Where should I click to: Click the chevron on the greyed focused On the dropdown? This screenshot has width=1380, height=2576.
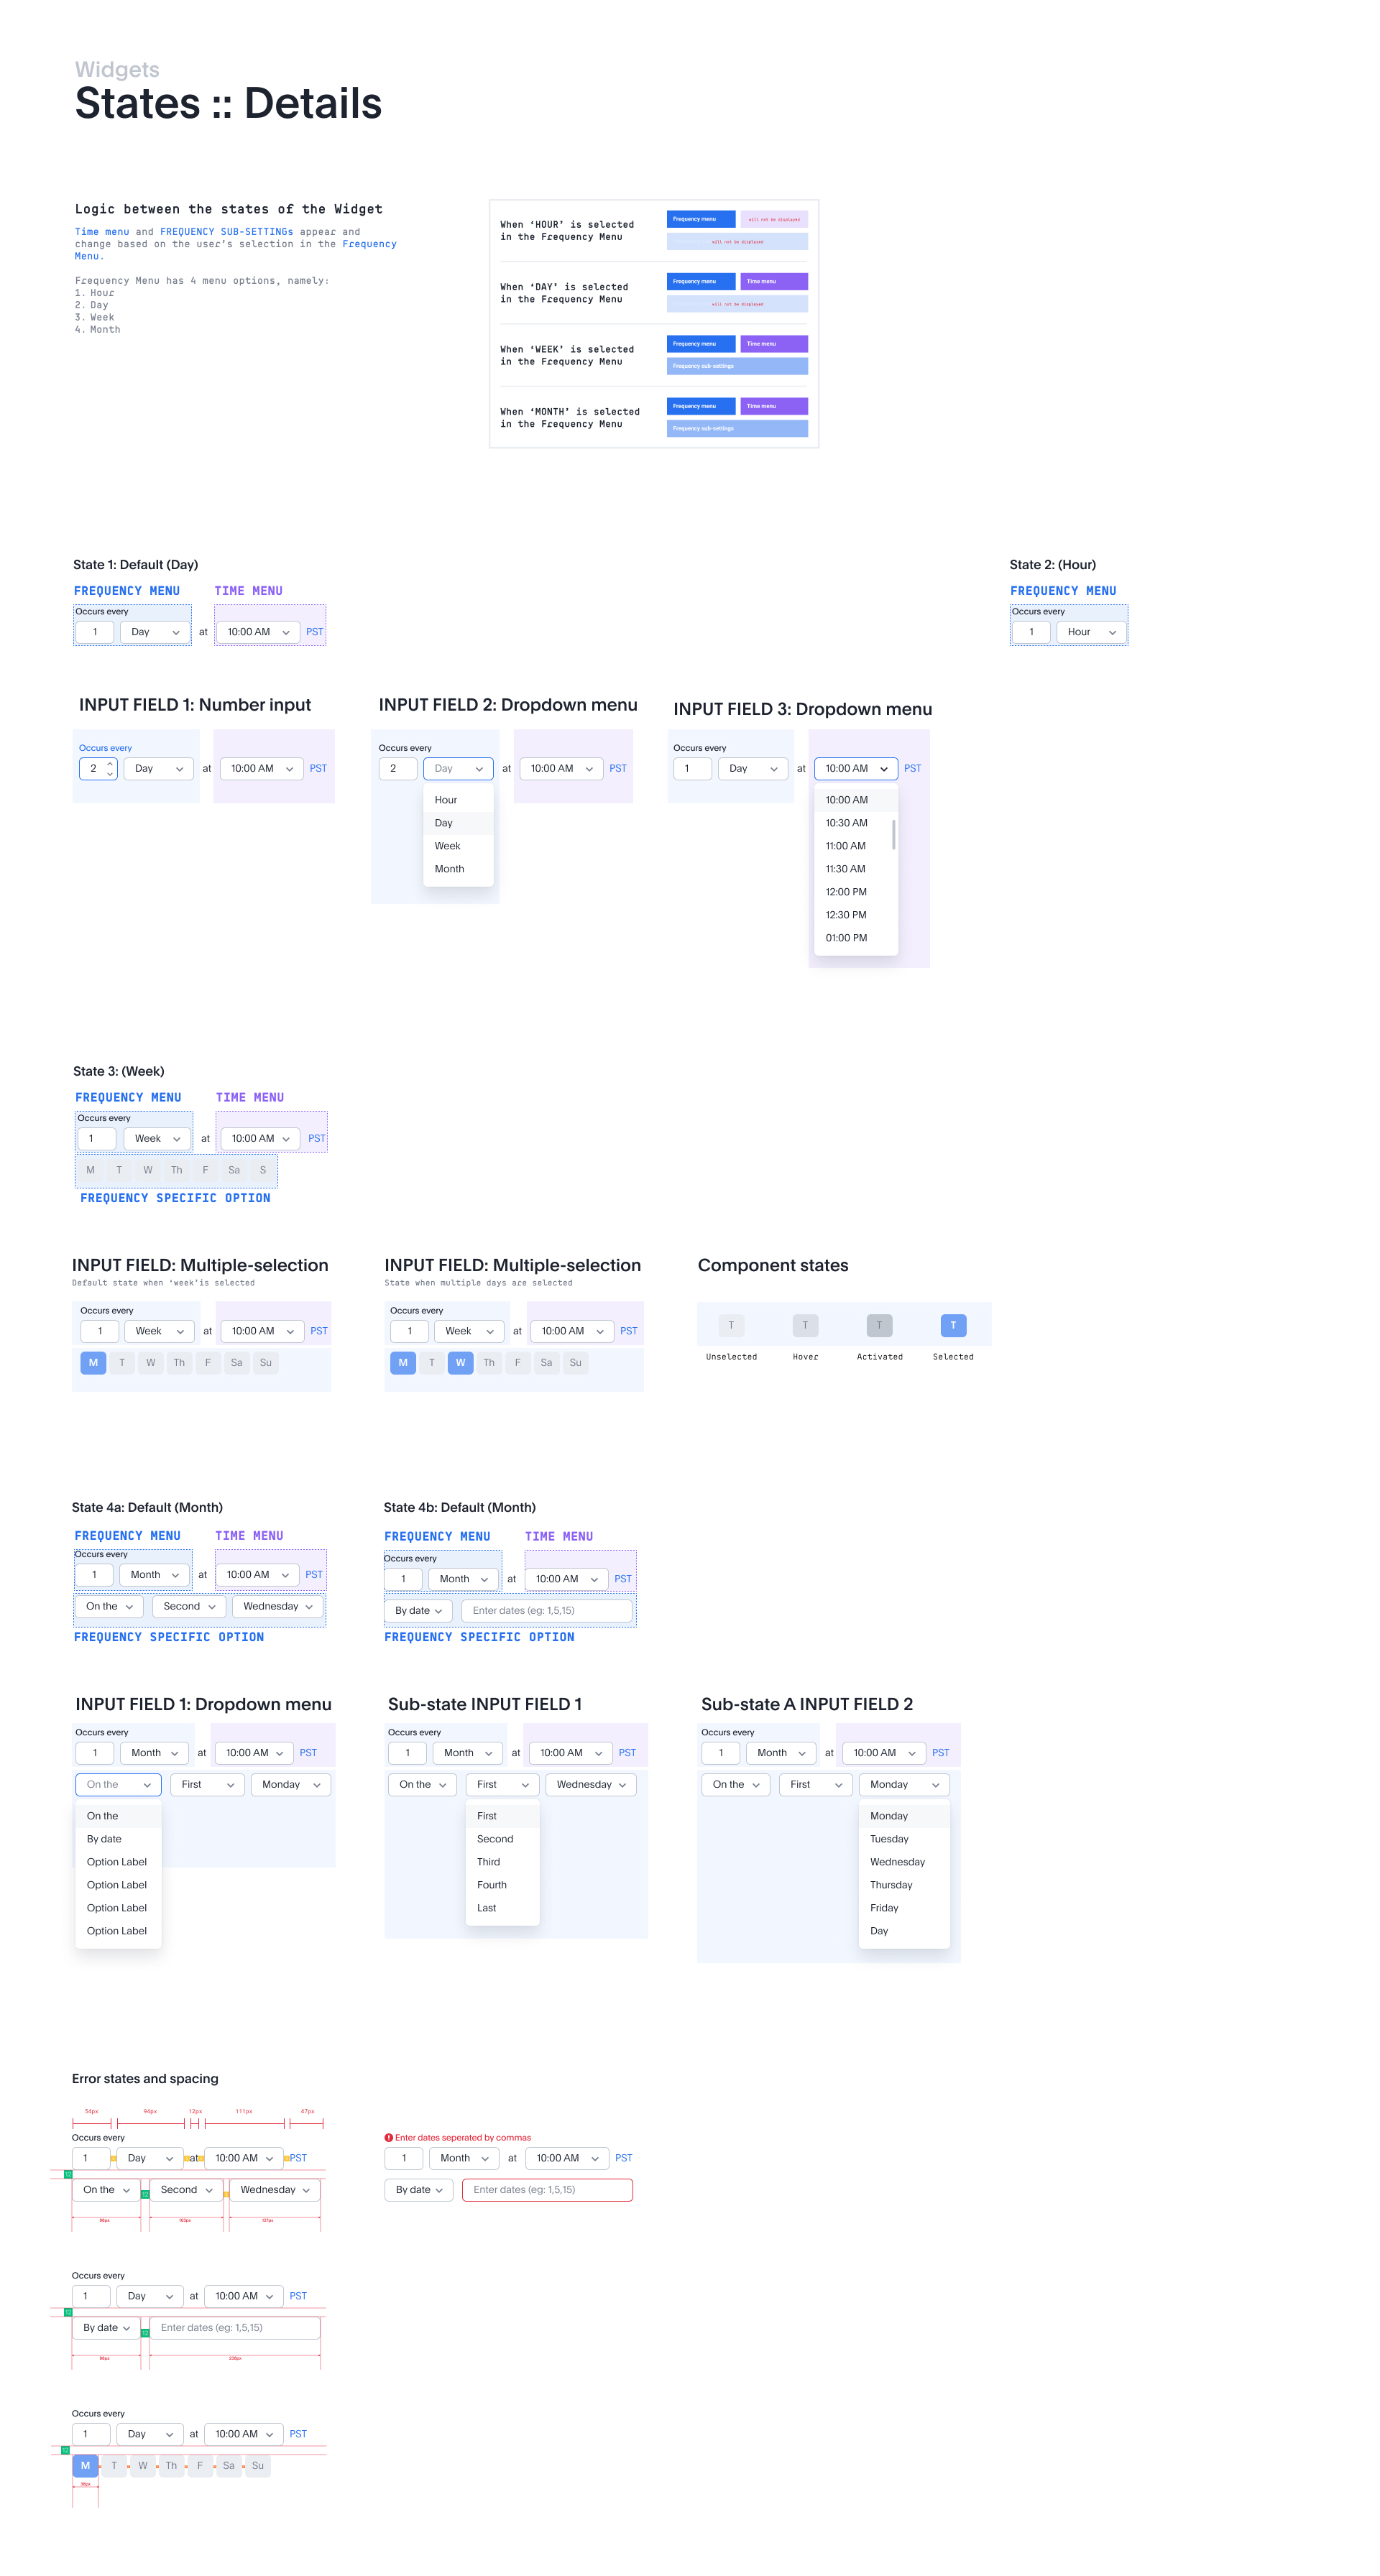[147, 1785]
